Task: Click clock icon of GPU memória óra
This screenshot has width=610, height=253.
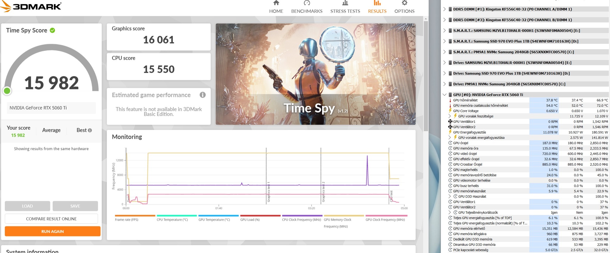Action: tap(450, 148)
